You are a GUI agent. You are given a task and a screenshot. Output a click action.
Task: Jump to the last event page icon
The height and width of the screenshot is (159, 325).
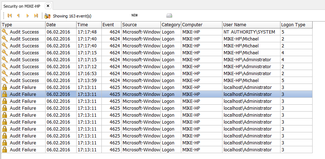click(x=36, y=16)
